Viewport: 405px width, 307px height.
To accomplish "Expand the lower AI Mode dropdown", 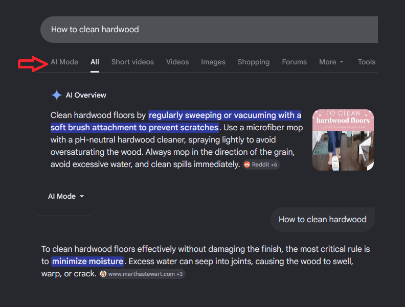I will click(66, 196).
